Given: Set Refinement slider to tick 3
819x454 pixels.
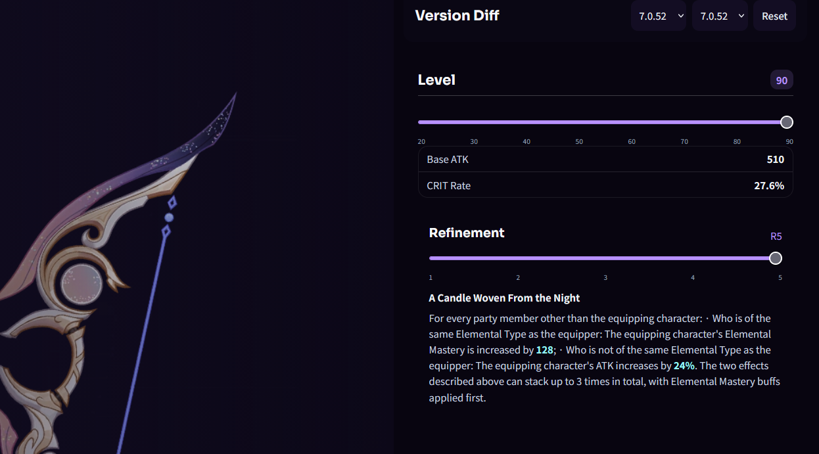Looking at the screenshot, I should pos(605,258).
